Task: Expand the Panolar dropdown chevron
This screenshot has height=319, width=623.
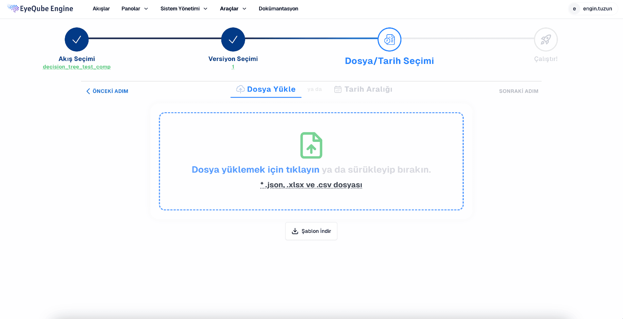Action: click(x=146, y=9)
